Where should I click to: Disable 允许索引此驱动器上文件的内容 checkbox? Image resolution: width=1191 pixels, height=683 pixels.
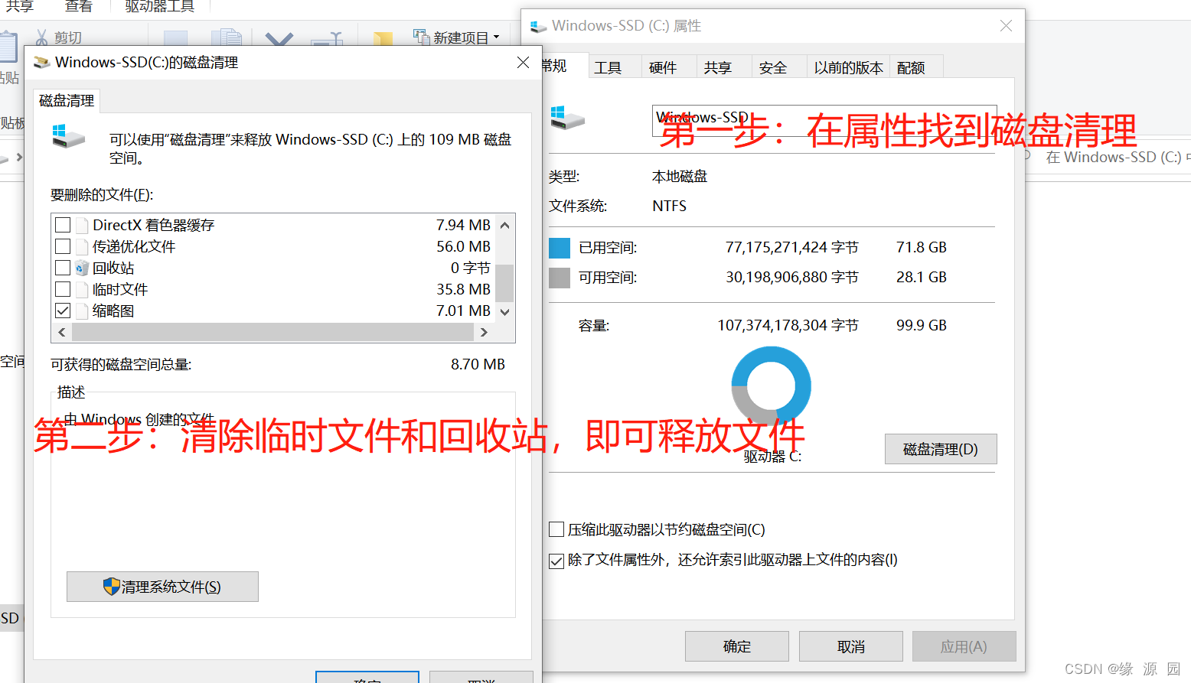pyautogui.click(x=556, y=561)
